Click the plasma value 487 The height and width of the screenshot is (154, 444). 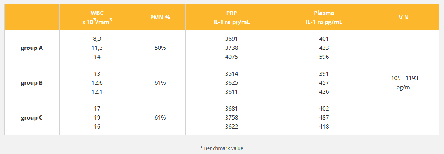324,117
